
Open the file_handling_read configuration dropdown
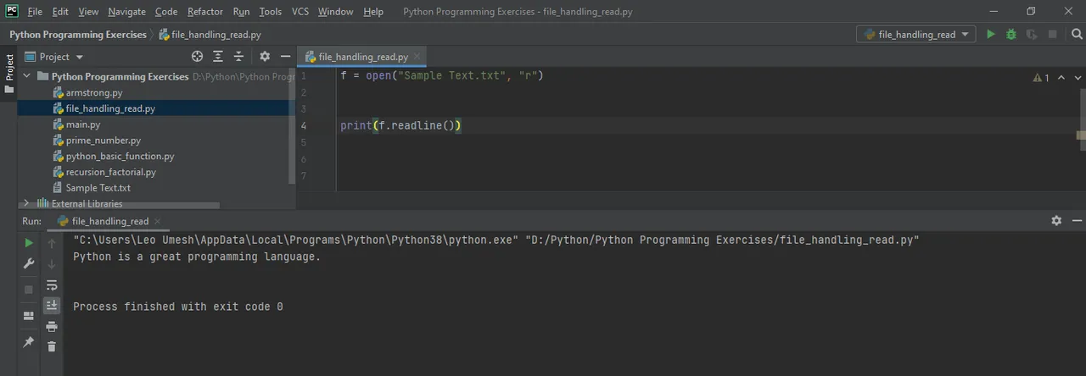tap(916, 35)
